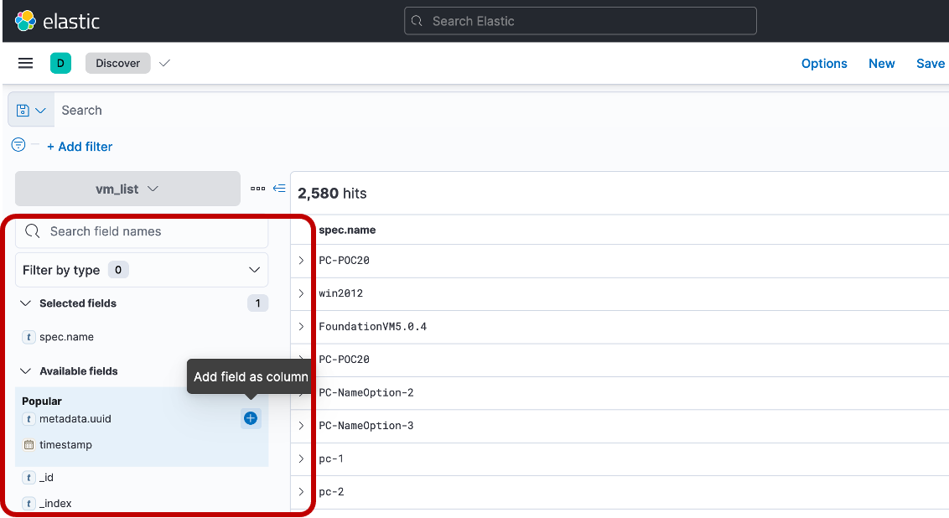This screenshot has height=518, width=949.
Task: Click Save in the top menu
Action: pos(931,64)
